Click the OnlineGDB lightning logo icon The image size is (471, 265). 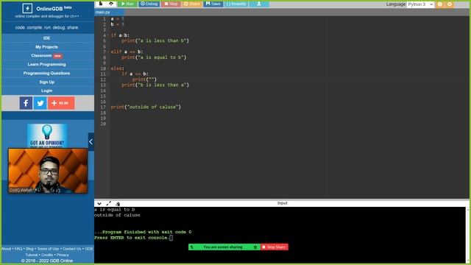[x=27, y=8]
